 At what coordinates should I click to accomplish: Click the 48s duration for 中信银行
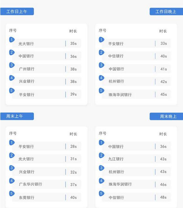163,197
